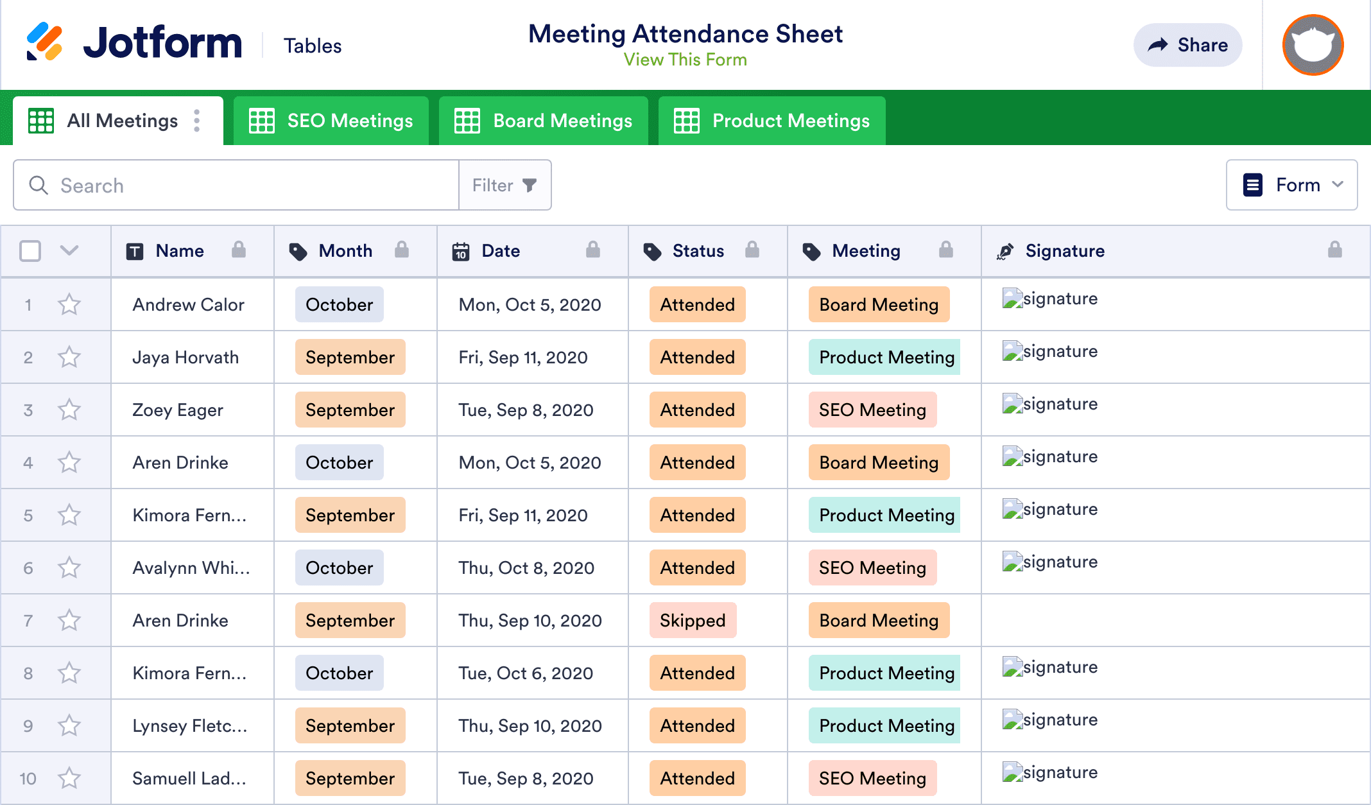Star the Andrew Calor row
This screenshot has width=1371, height=805.
(x=69, y=304)
